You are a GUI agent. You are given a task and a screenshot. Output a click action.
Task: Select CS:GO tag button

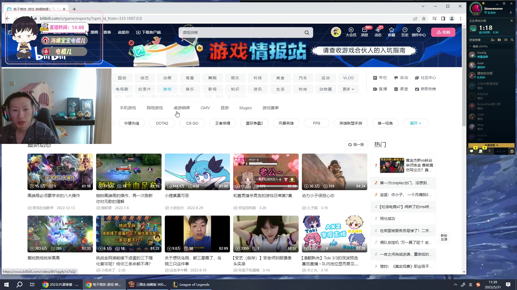click(192, 123)
